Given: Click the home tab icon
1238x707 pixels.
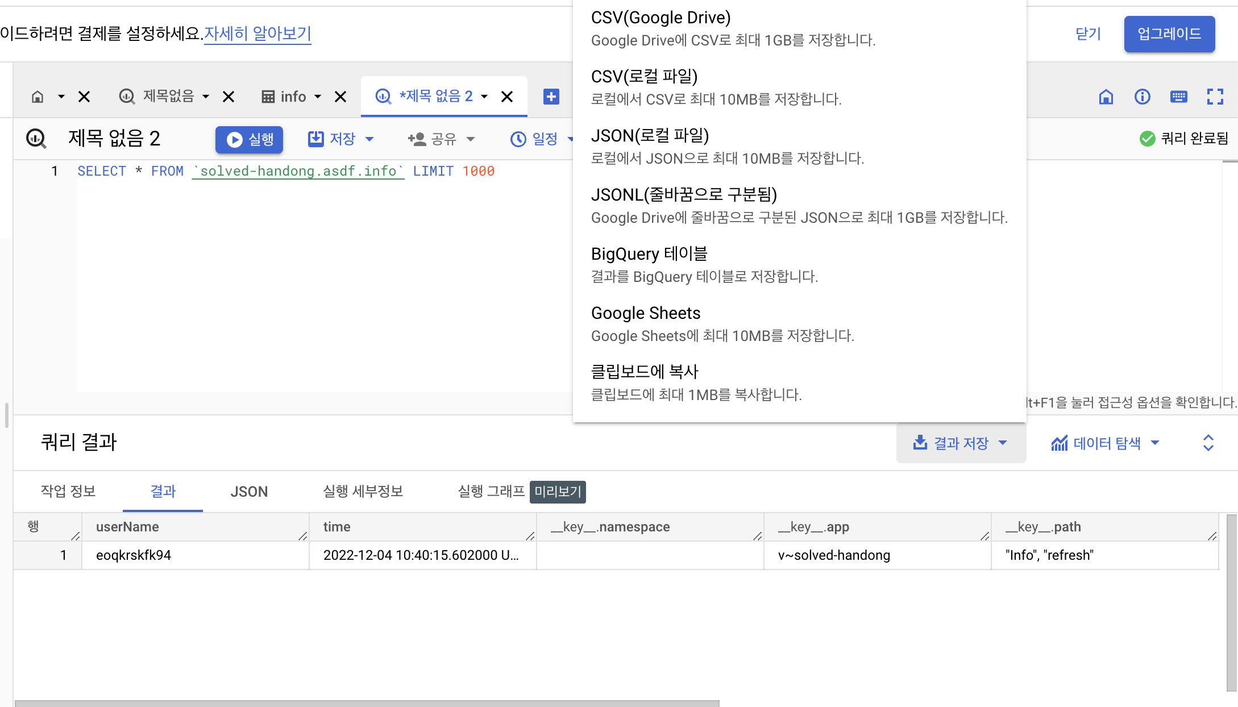Looking at the screenshot, I should [38, 97].
